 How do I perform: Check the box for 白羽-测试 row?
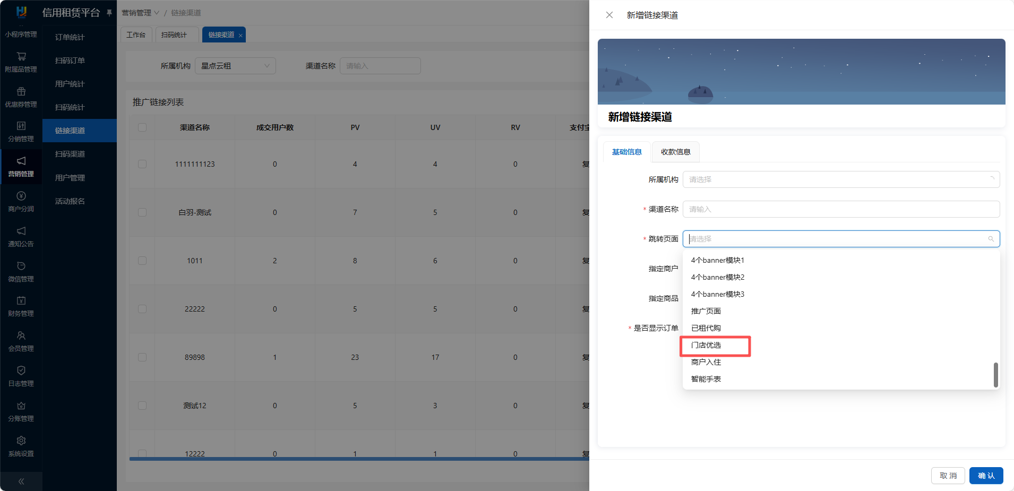click(142, 212)
